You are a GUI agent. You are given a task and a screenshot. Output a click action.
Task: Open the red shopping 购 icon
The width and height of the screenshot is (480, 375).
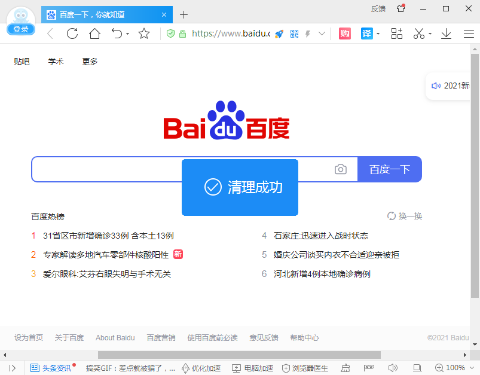[x=345, y=33]
